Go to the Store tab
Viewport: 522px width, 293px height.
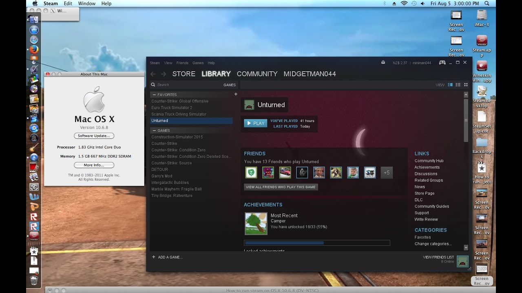[x=184, y=74]
